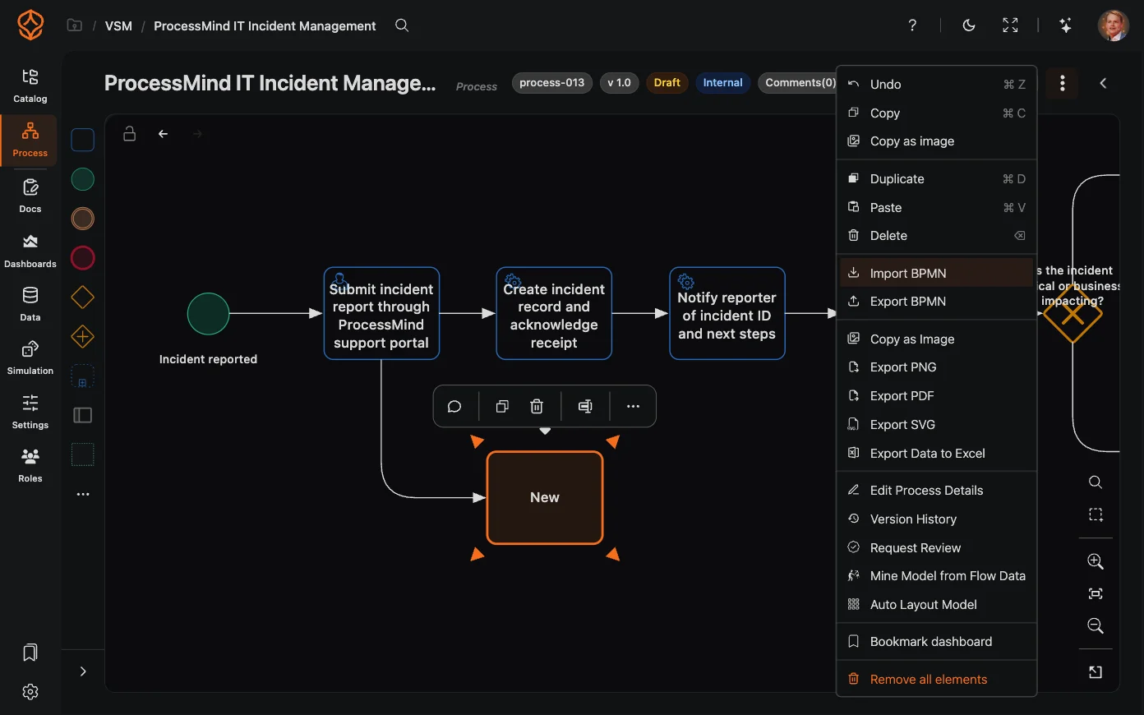
Task: Select the green start event shape
Action: pyautogui.click(x=83, y=179)
